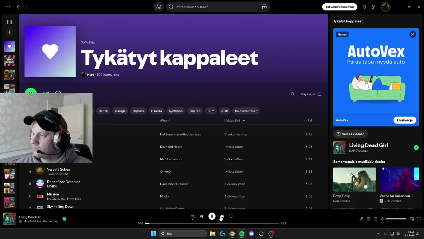
Task: Search within the playlist using the magnifier
Action: tap(292, 94)
